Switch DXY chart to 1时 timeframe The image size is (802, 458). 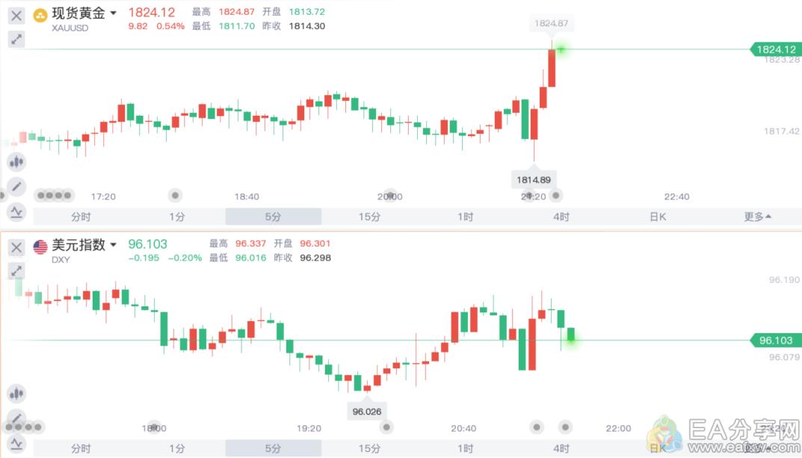pyautogui.click(x=466, y=448)
